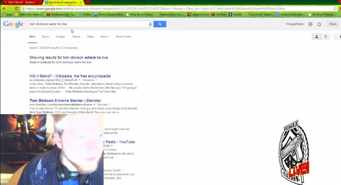The image size is (341, 185).
Task: Expand the More search categories dropdown
Action: coord(105,36)
